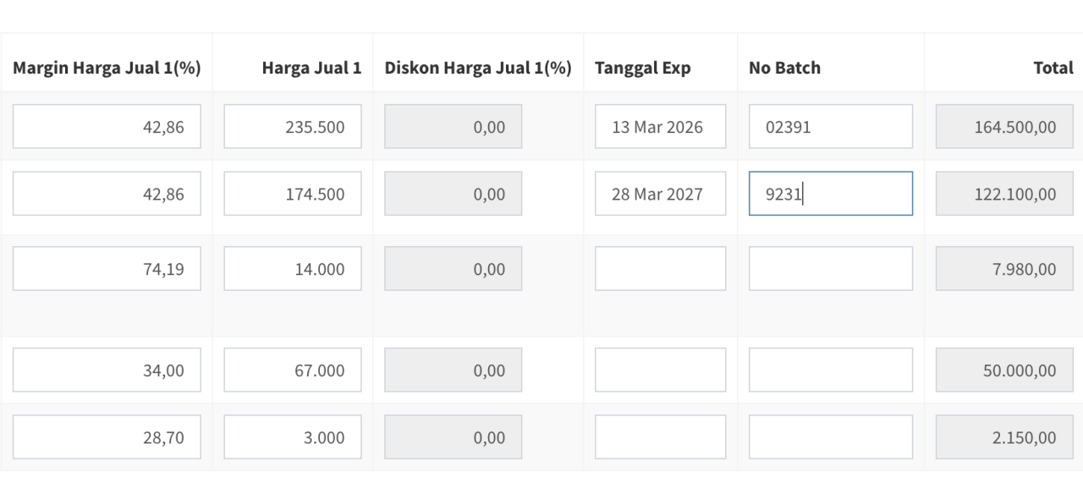Click Harga Jual 1 field showing 235.500

293,127
